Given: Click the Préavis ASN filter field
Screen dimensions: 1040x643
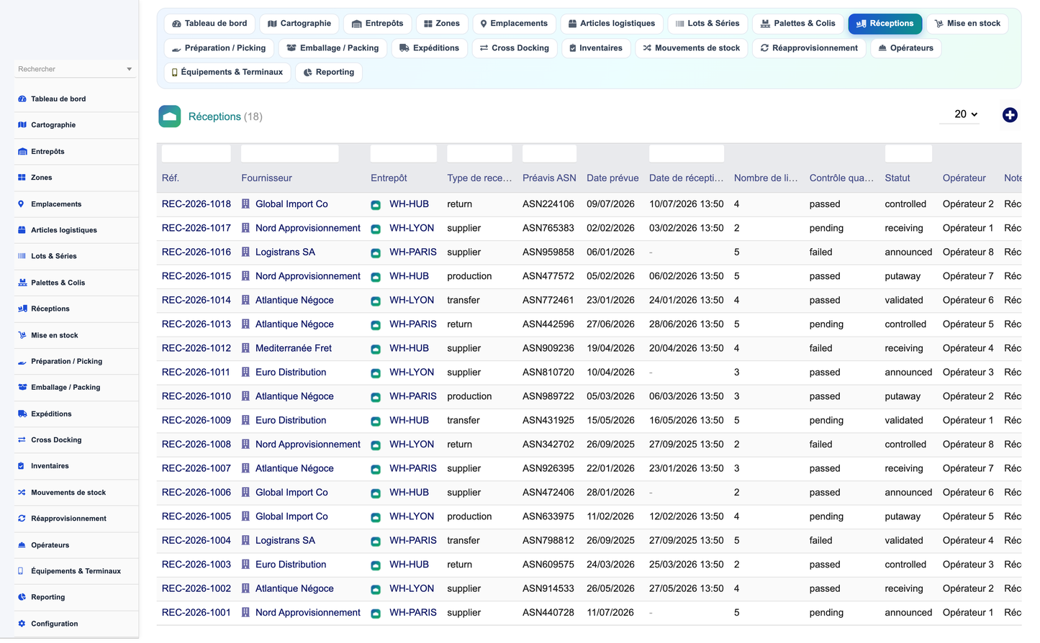Looking at the screenshot, I should point(549,153).
